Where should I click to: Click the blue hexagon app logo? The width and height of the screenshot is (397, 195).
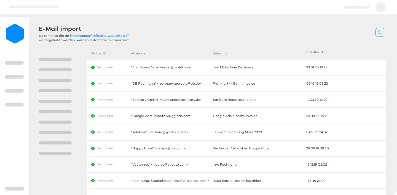(x=15, y=34)
